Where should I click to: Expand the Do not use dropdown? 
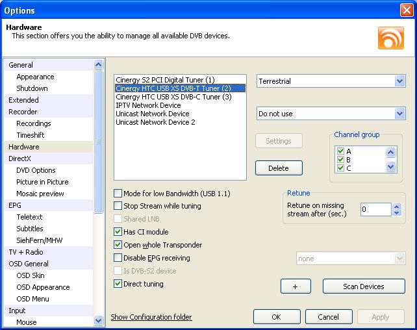tap(399, 114)
